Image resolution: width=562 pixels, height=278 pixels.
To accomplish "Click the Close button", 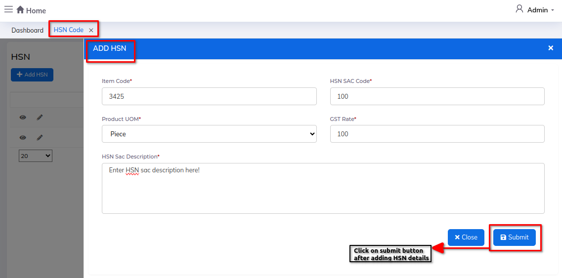I will point(466,237).
